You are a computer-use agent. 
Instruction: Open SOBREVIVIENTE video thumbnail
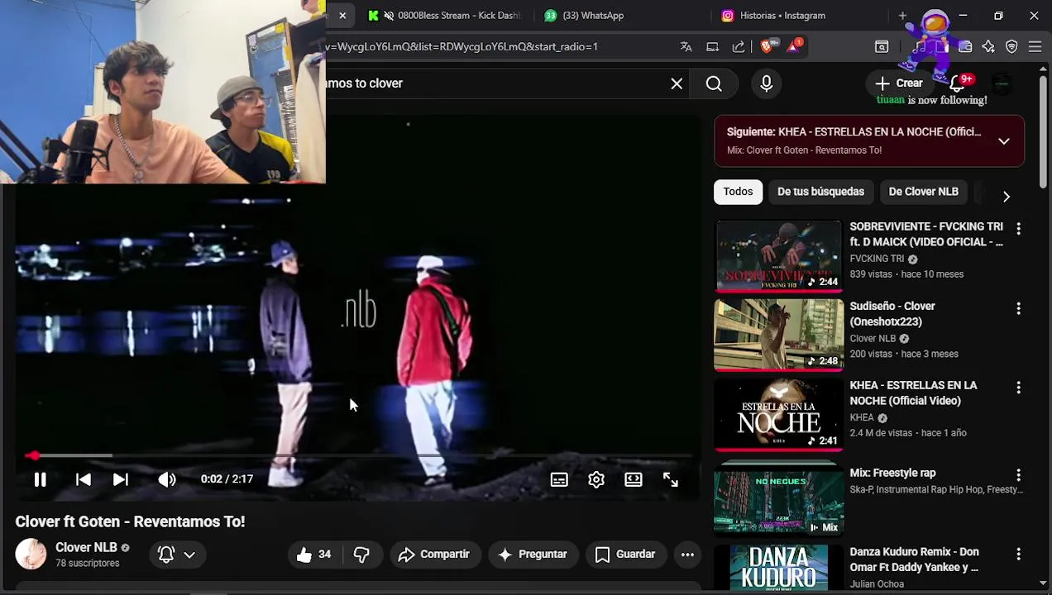(778, 255)
